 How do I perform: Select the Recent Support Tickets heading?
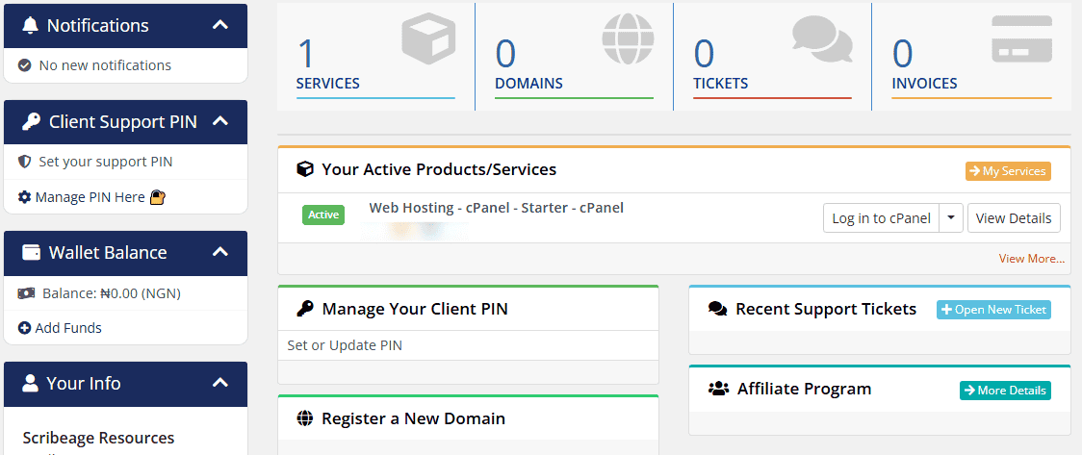826,309
